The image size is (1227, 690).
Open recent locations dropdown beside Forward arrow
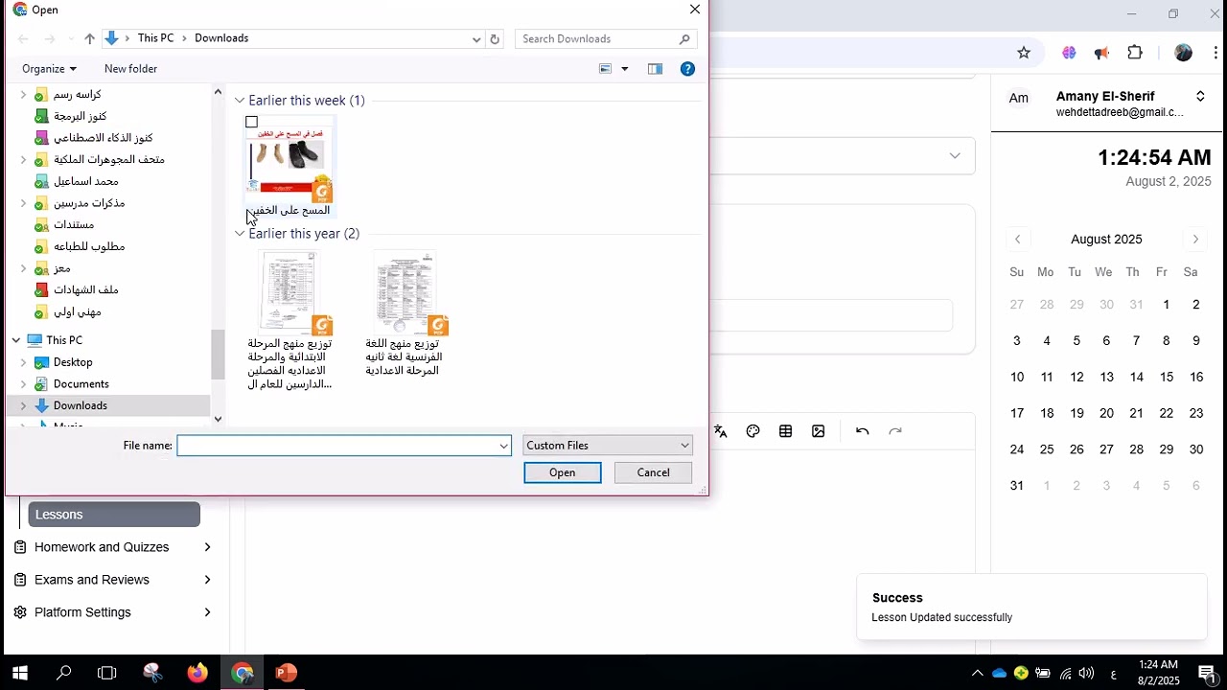click(71, 39)
